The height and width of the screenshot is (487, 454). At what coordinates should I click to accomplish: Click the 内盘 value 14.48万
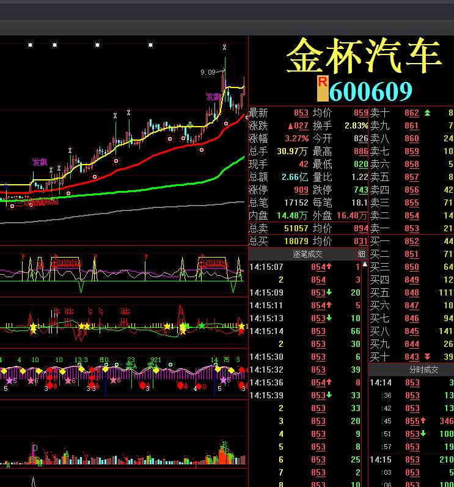coord(292,215)
